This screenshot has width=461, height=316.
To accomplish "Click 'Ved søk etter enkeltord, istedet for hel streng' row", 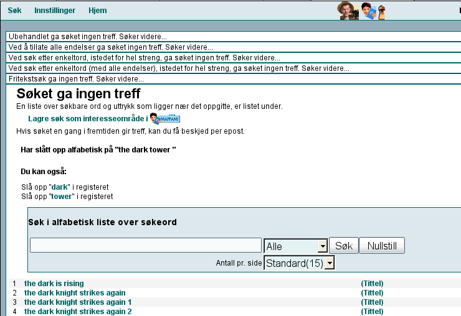I will 234,58.
